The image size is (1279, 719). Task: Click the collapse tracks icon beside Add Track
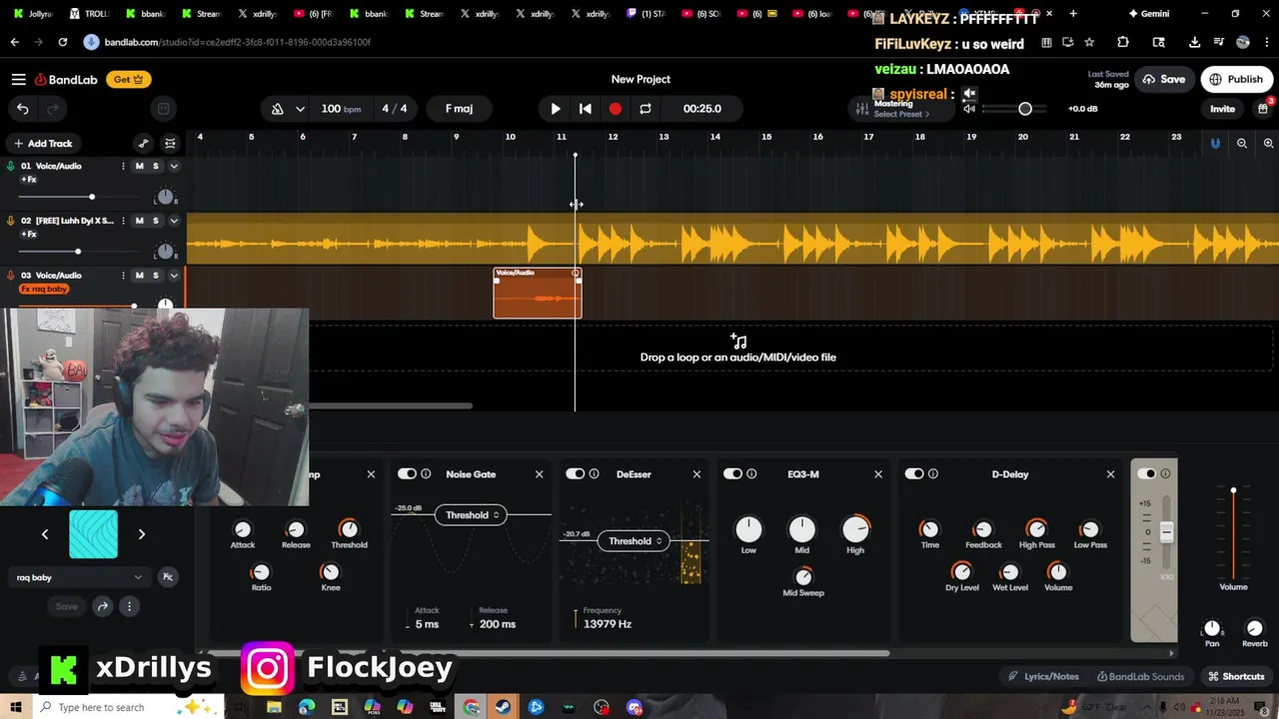(170, 144)
